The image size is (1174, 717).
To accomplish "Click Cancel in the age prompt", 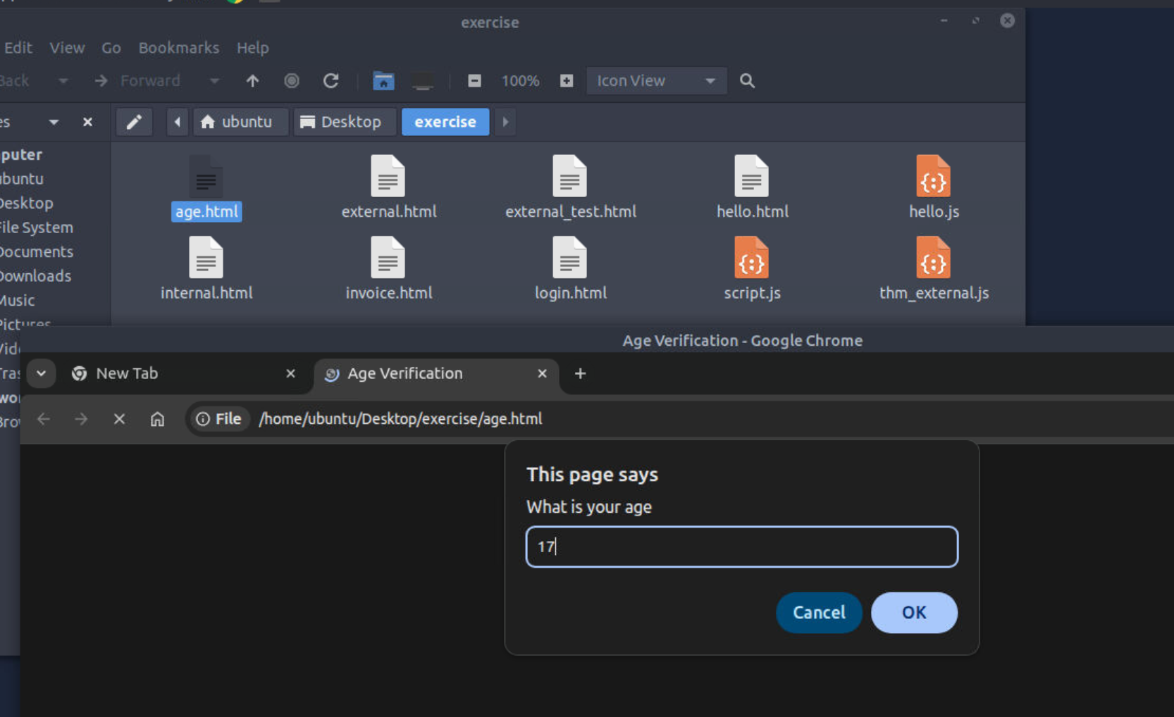I will pos(819,613).
